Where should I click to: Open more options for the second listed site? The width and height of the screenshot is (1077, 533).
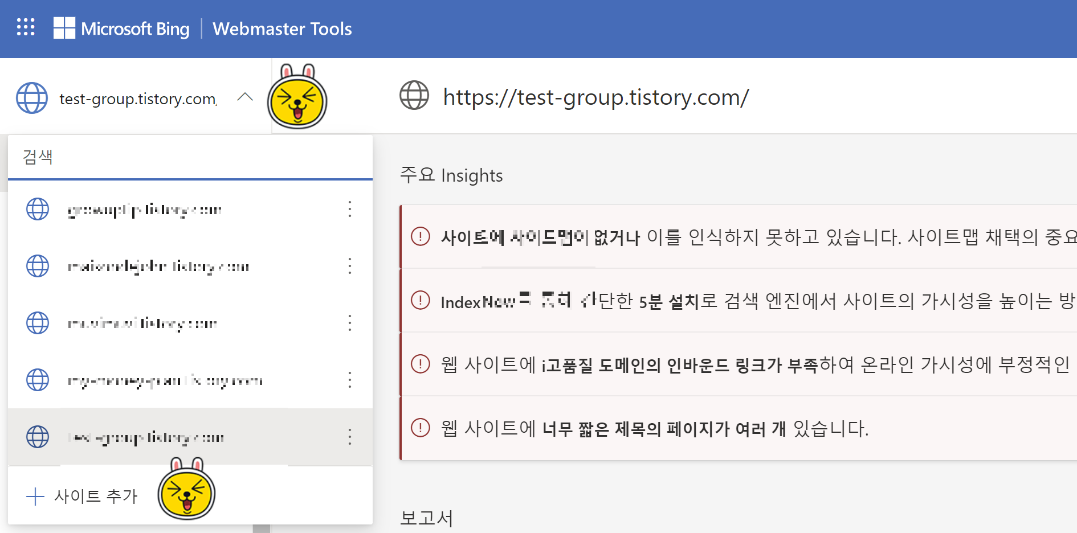point(350,266)
